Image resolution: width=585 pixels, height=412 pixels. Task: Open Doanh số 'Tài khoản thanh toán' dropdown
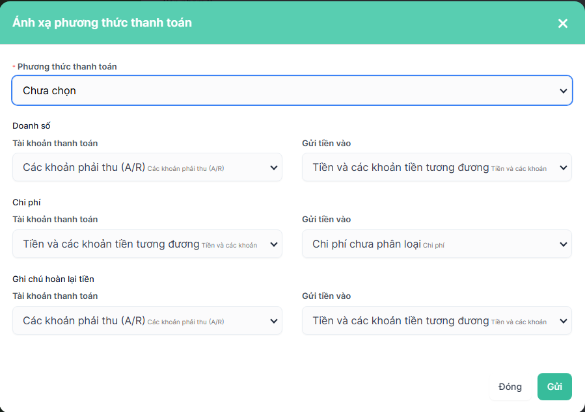pyautogui.click(x=140, y=167)
